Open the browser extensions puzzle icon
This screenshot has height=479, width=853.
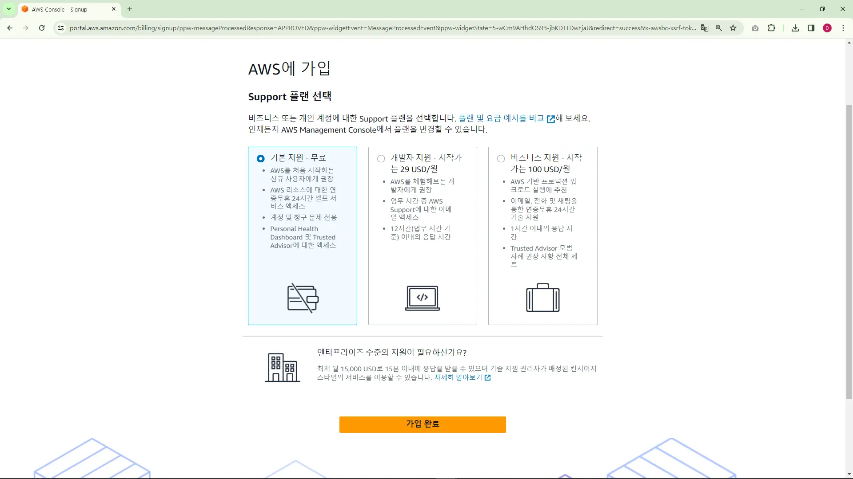click(x=771, y=28)
